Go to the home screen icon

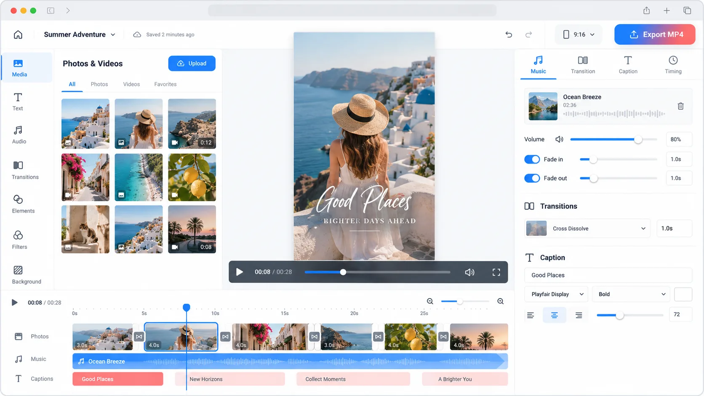click(x=18, y=35)
